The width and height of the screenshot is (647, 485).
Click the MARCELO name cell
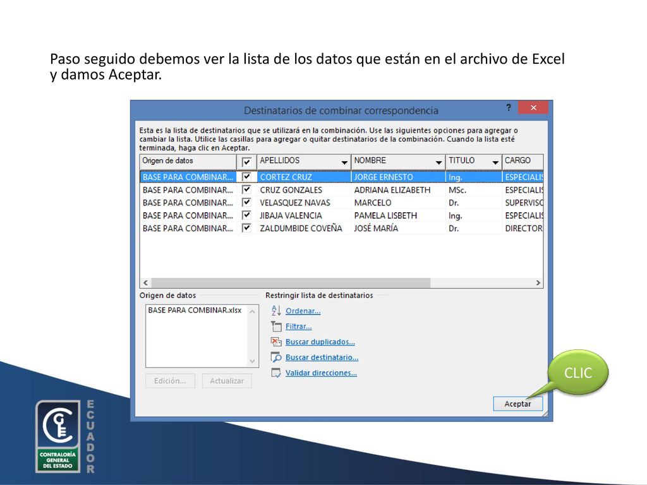(x=399, y=203)
